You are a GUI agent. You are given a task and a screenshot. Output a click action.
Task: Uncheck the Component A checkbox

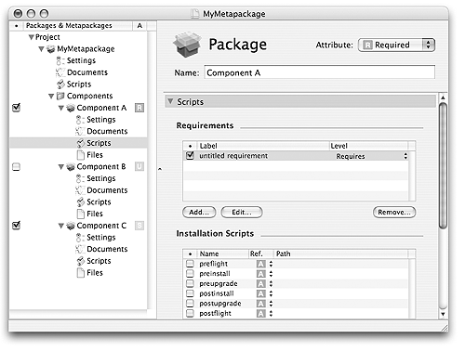click(x=16, y=108)
